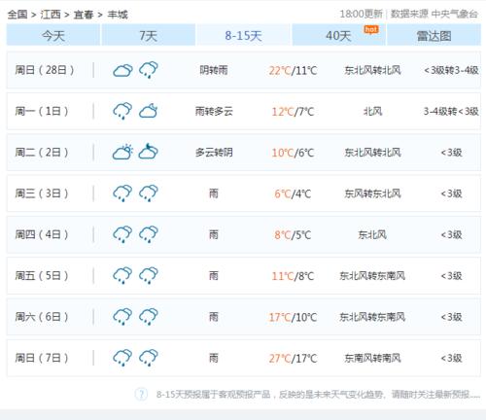This screenshot has height=420, width=486.
Task: Select the 周二（2日）date label
Action: [x=42, y=152]
